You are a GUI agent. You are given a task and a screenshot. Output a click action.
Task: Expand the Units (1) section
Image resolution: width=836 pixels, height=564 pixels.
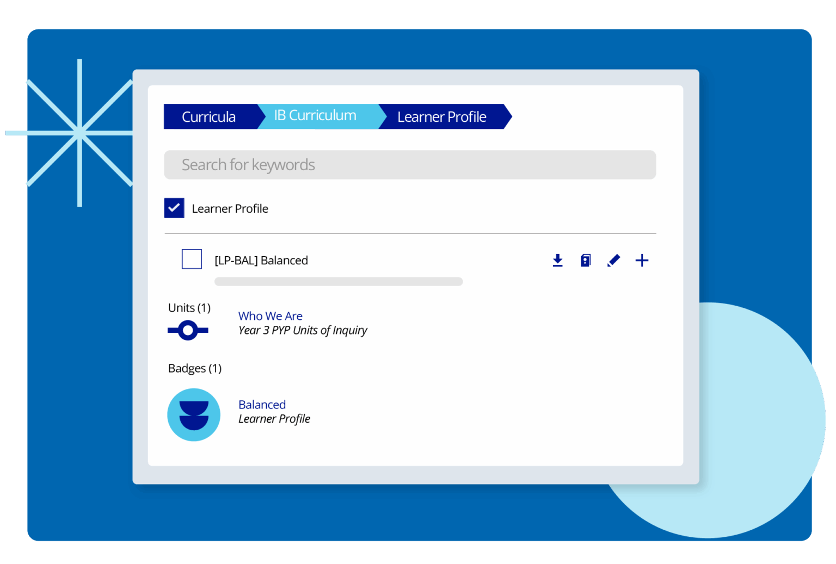(x=189, y=307)
